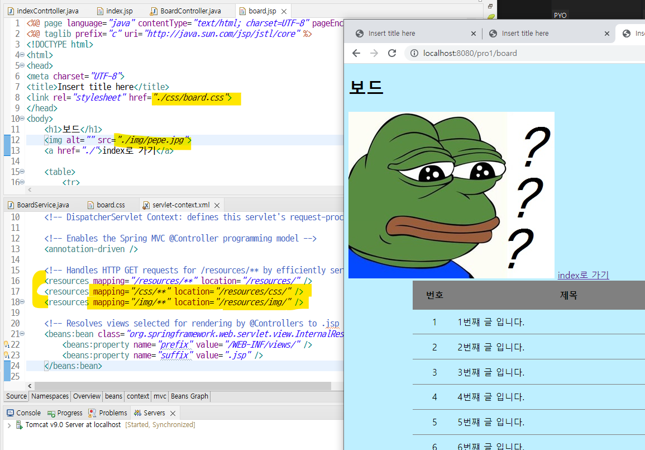The image size is (645, 450).
Task: Open the beans tab of the XML editor
Action: tap(113, 396)
